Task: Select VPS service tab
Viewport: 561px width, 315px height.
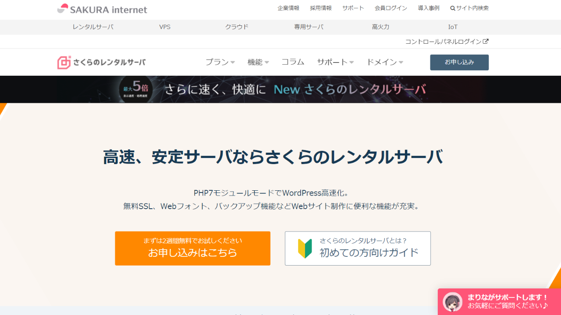Action: [165, 27]
